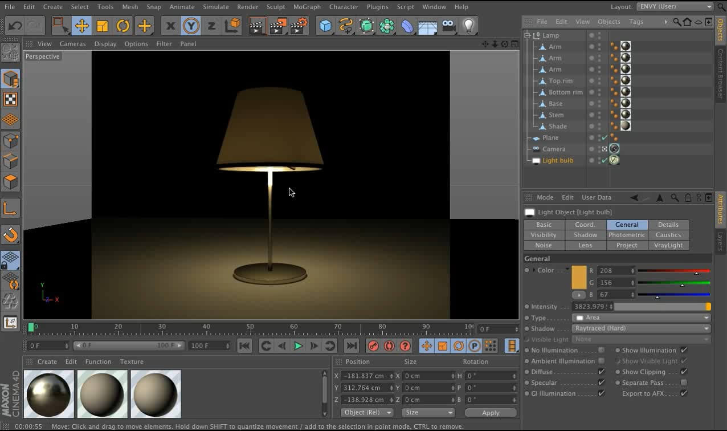Click the Apply button in coordinates panel
This screenshot has width=727, height=431.
(490, 413)
